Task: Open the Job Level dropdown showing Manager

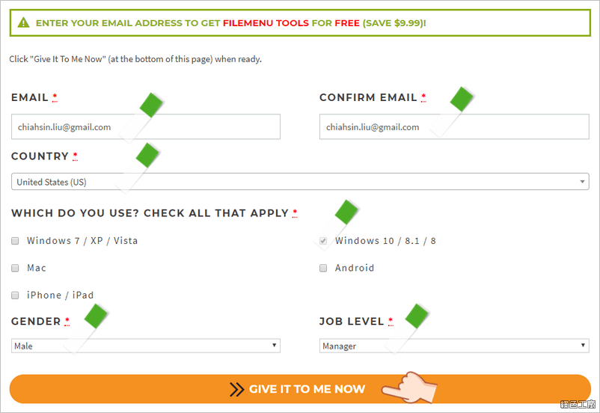Action: 454,346
